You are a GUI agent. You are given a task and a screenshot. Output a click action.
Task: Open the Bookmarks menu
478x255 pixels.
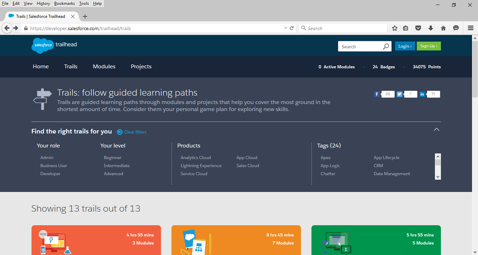click(x=64, y=4)
